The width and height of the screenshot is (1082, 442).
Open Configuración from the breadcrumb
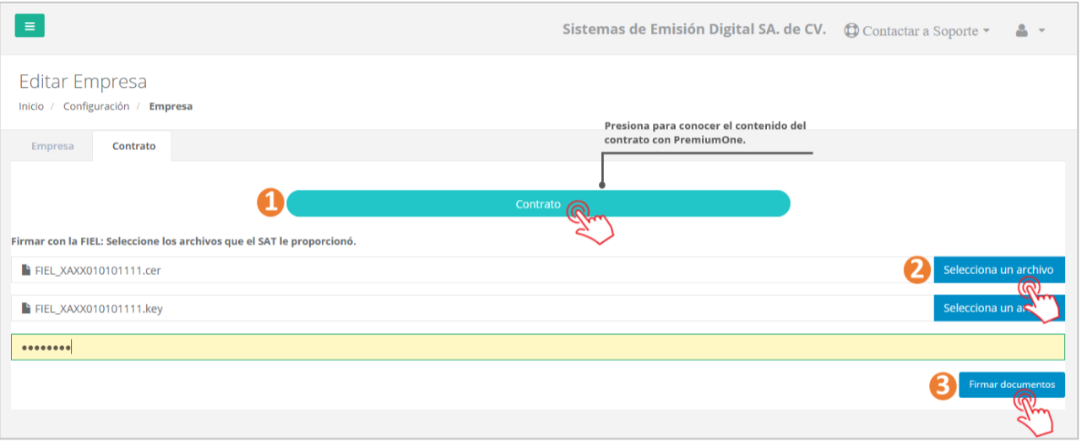coord(96,106)
